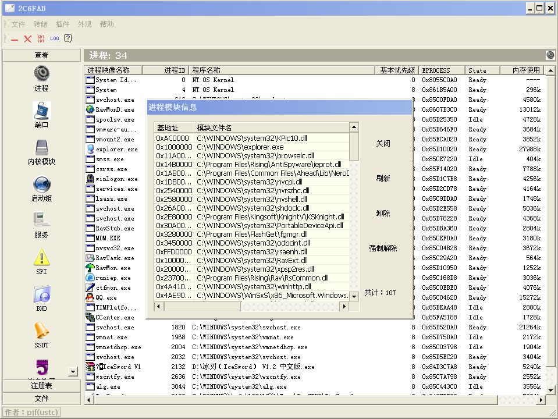Select the 内核模块 kernel module icon
Screen dimensions: 558x419
coord(41,147)
